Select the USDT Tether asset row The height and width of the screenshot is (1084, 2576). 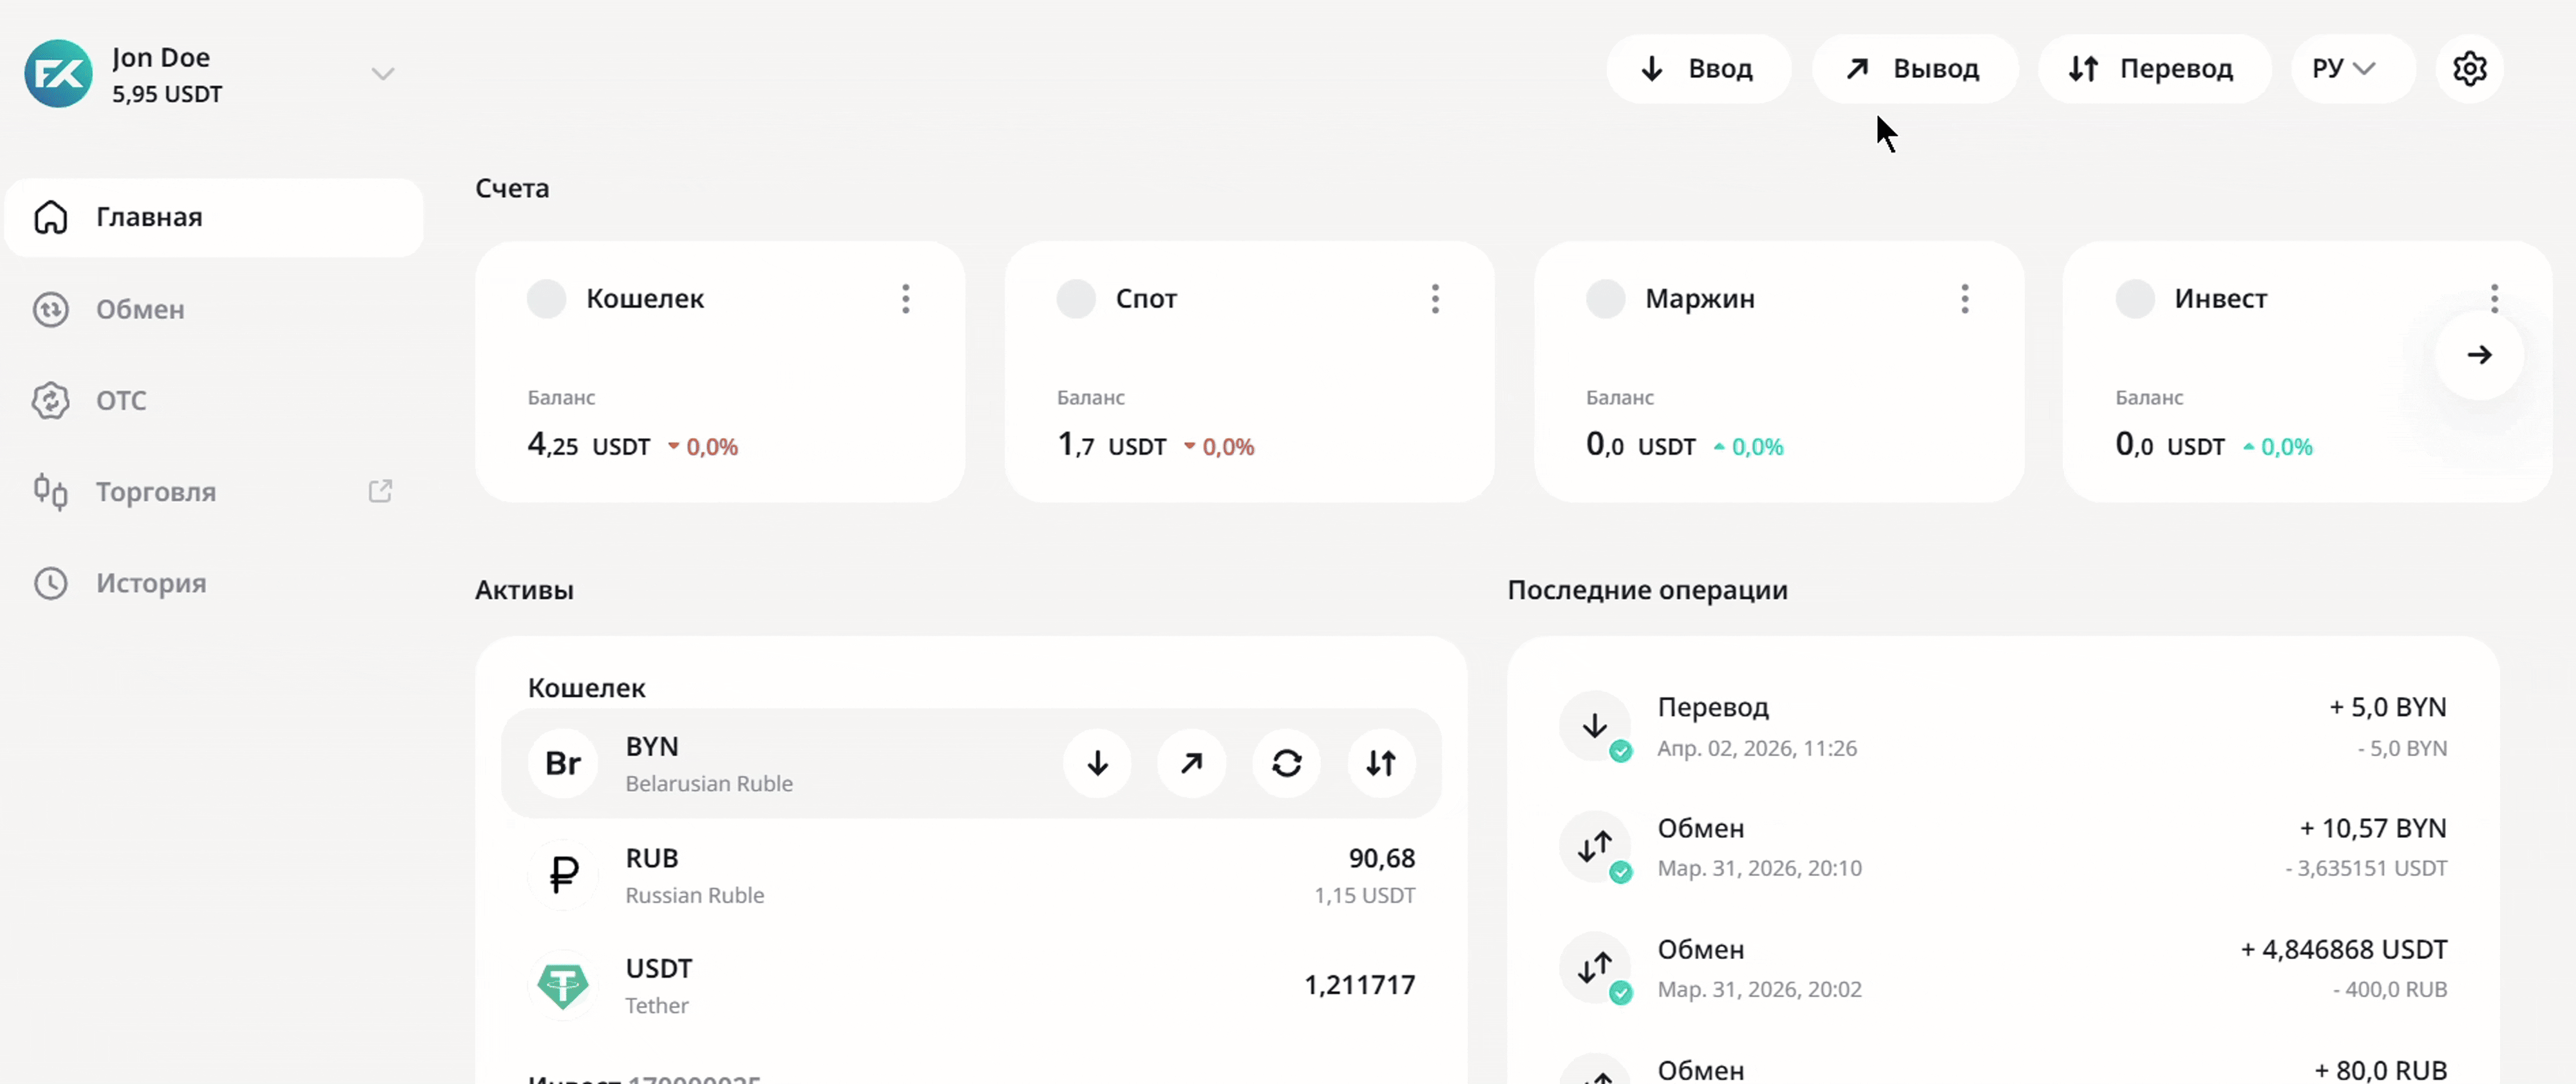970,985
